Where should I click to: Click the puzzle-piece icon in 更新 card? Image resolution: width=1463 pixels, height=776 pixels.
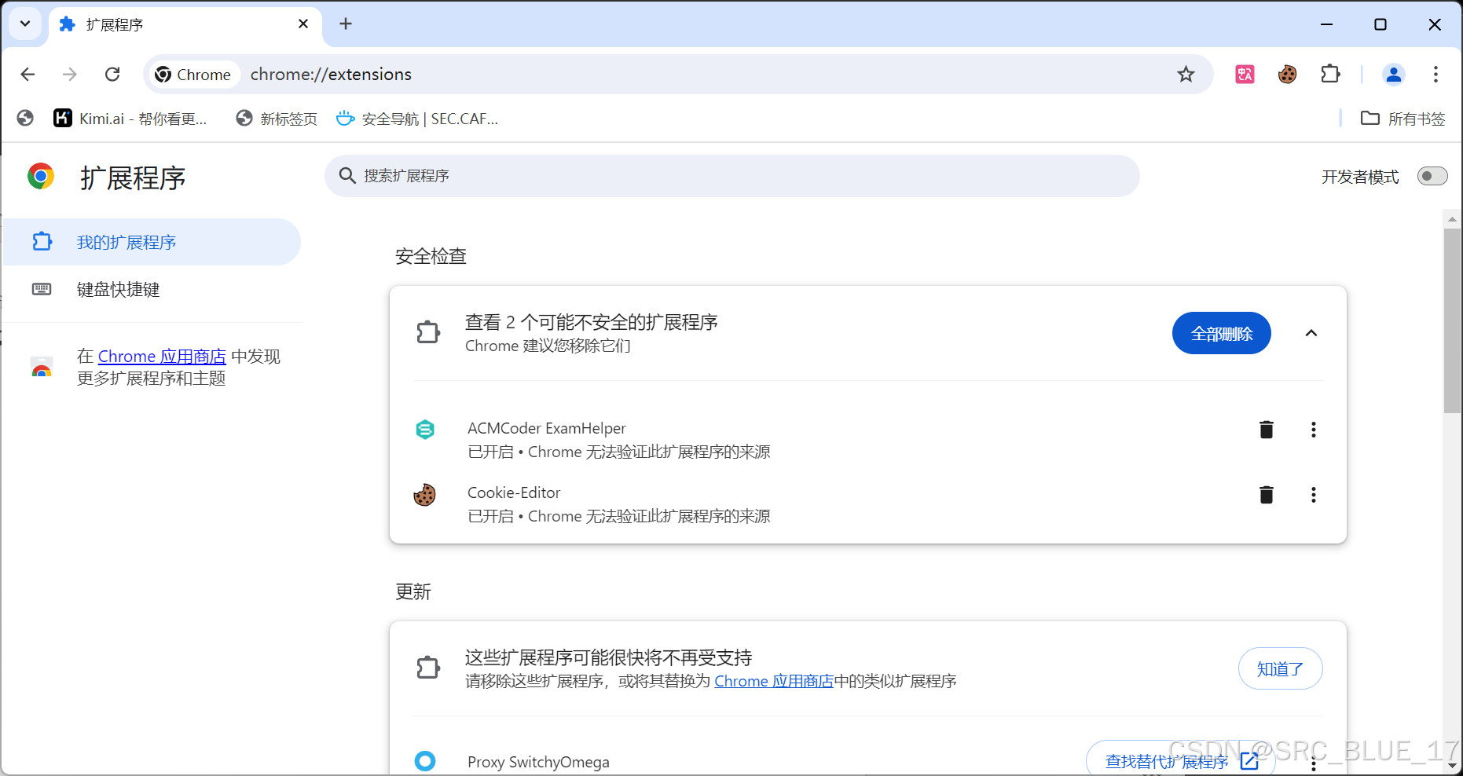[428, 668]
